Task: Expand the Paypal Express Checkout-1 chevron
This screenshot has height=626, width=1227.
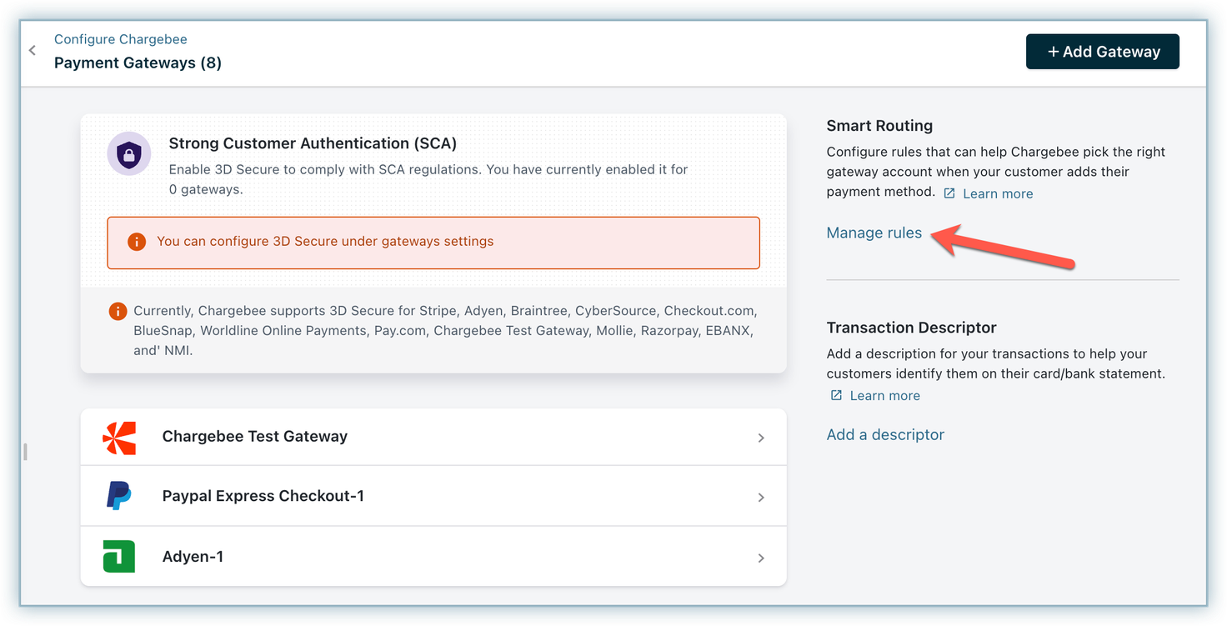Action: coord(760,498)
